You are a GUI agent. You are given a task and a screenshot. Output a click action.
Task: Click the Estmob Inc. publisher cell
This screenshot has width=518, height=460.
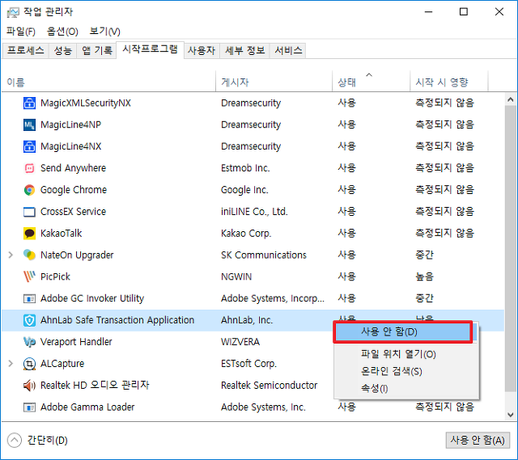tap(245, 168)
